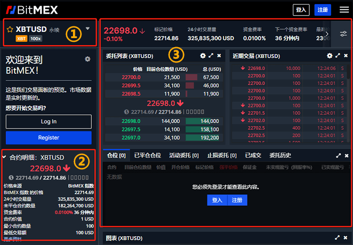The width and height of the screenshot is (353, 245).
Task: Close the 委托列表 order book panel
Action: [x=219, y=55]
